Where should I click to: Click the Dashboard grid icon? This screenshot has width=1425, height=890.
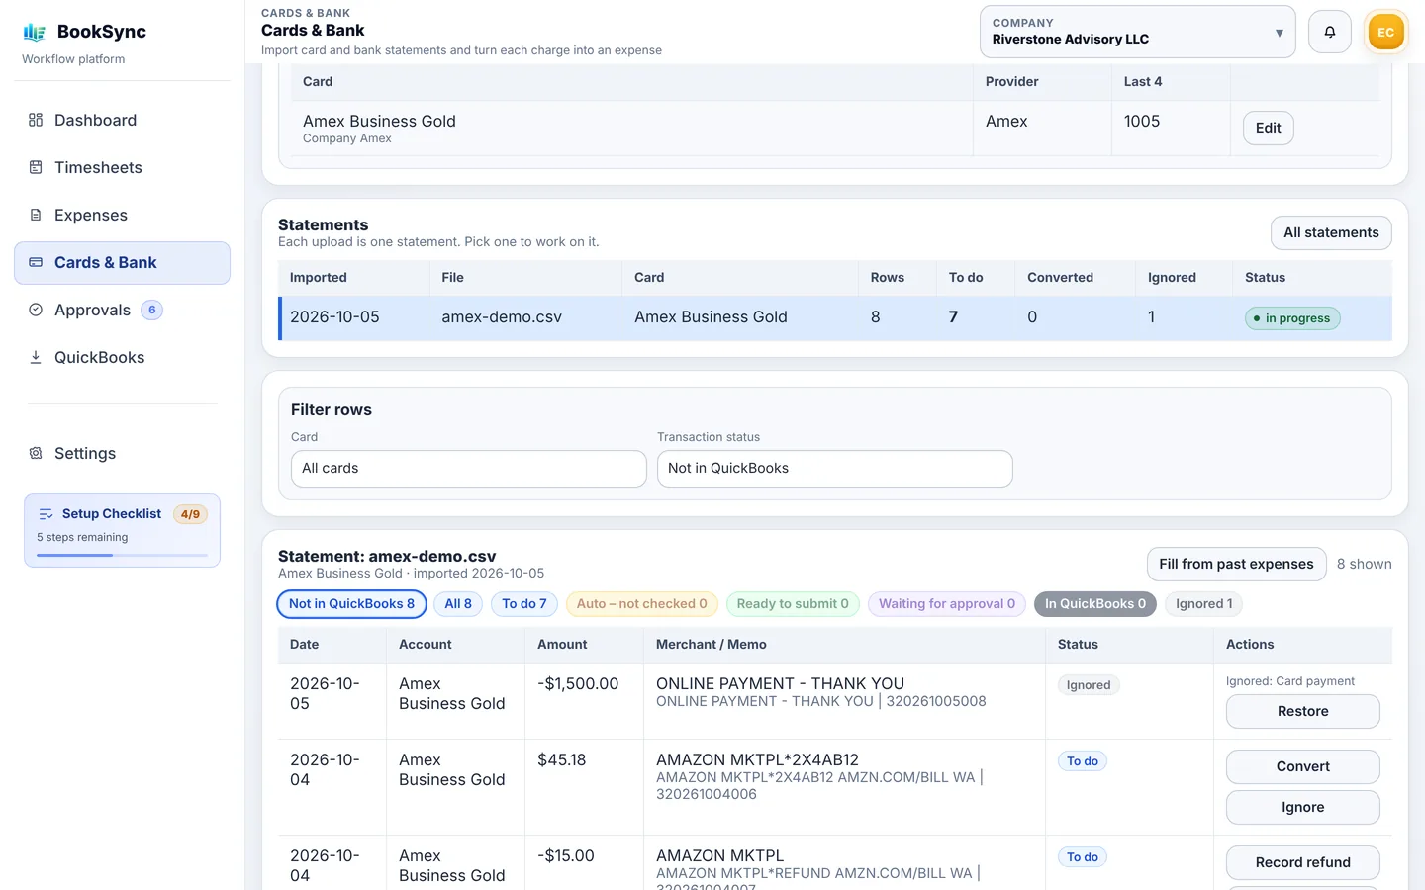tap(36, 120)
